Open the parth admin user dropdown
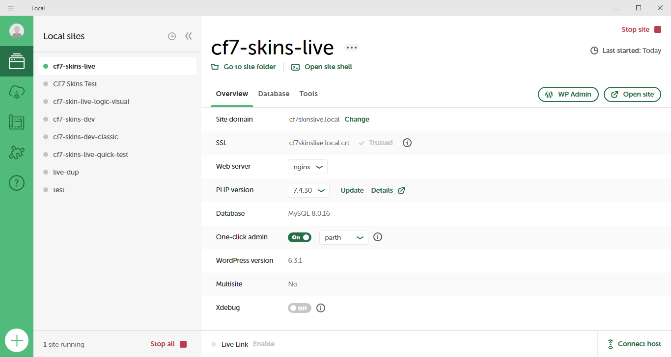 (x=344, y=237)
